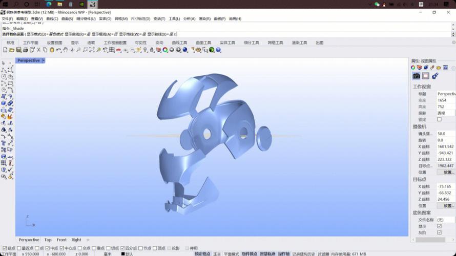Viewport: 456px width, 256px height.
Task: Click the properties panel horizontal scrollbar
Action: click(x=430, y=240)
